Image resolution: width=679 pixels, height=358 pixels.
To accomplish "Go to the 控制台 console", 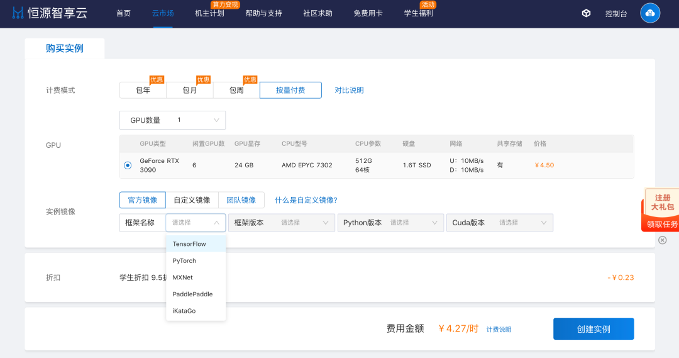I will coord(616,13).
